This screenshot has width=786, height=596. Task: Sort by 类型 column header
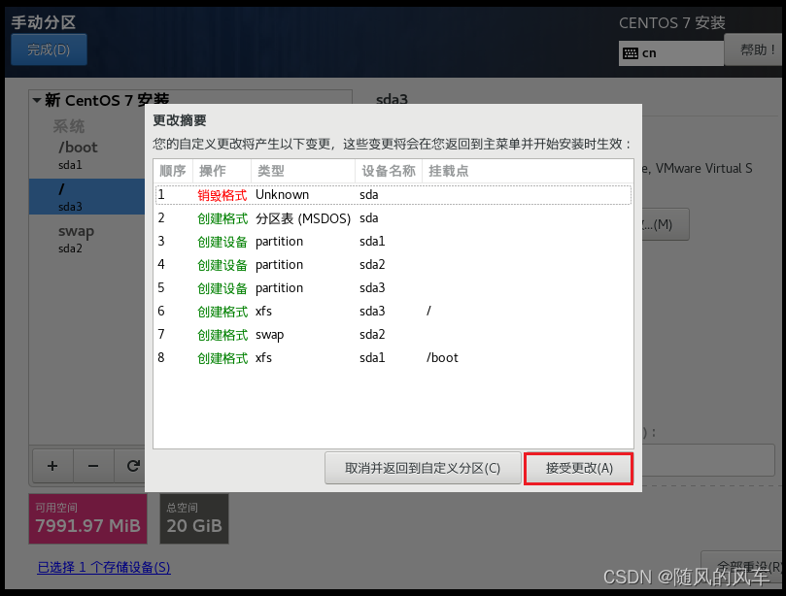[x=303, y=171]
